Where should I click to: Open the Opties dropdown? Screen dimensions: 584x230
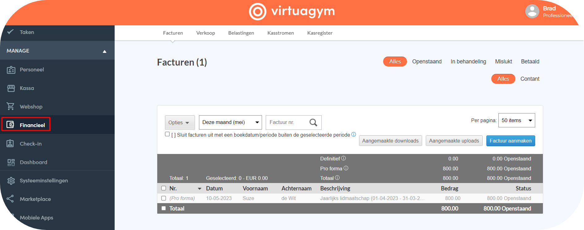point(180,122)
